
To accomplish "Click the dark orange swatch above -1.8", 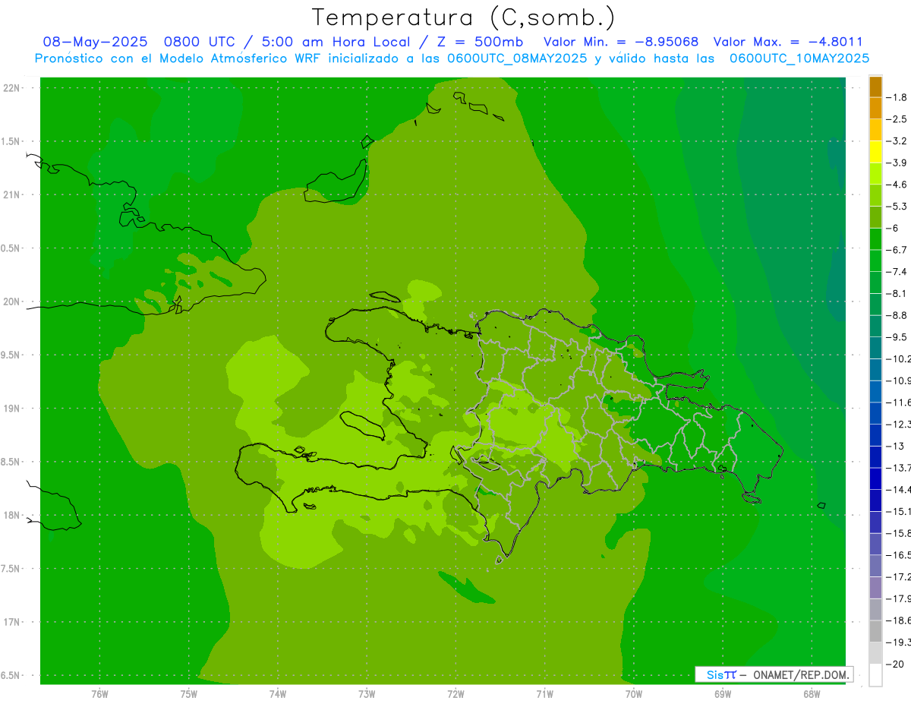I will point(875,87).
